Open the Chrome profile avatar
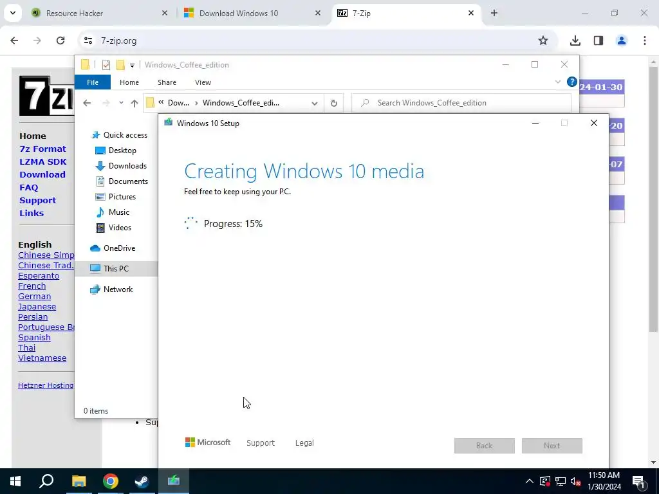This screenshot has width=659, height=494. tap(622, 41)
